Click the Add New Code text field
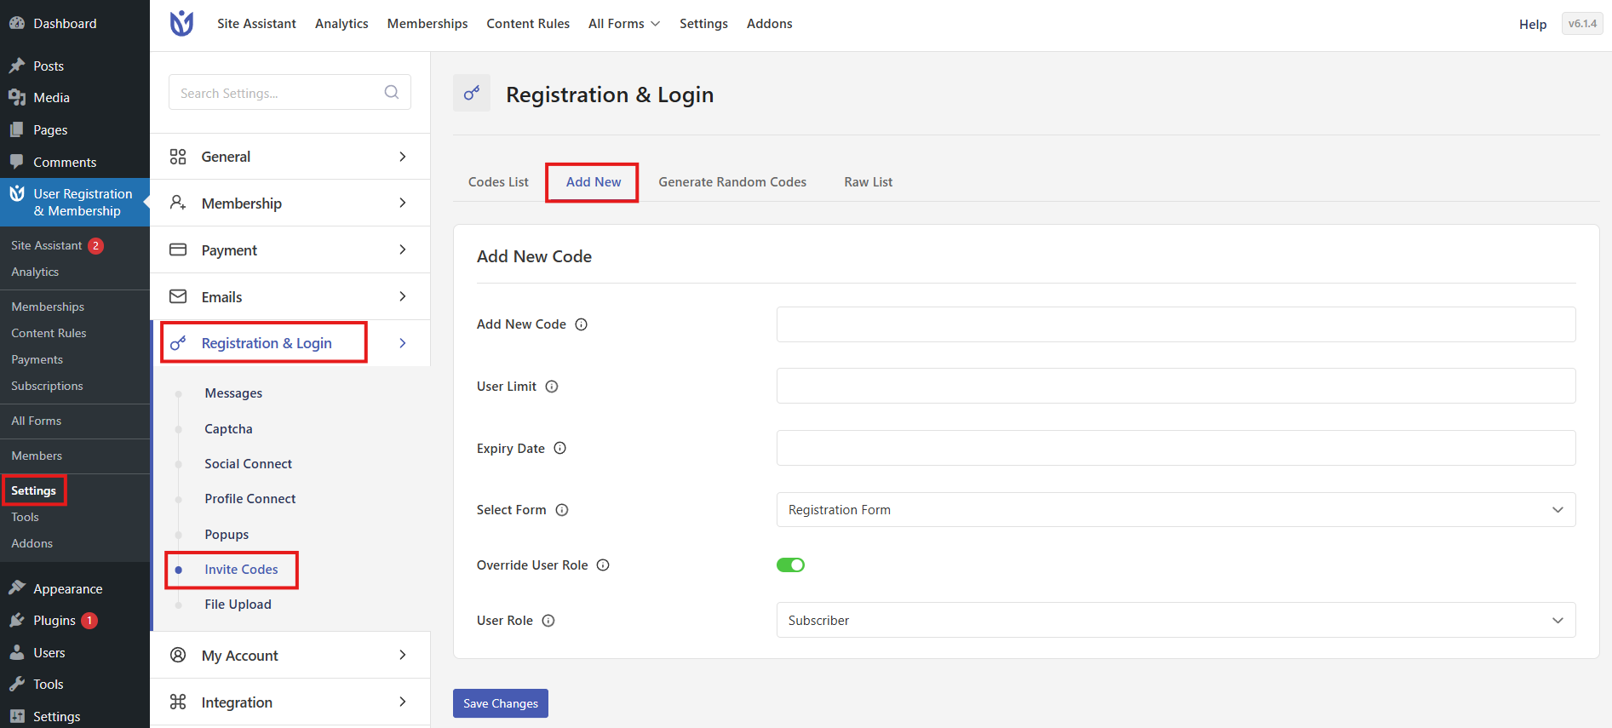Screen dimensions: 1612x728 [x=1176, y=324]
